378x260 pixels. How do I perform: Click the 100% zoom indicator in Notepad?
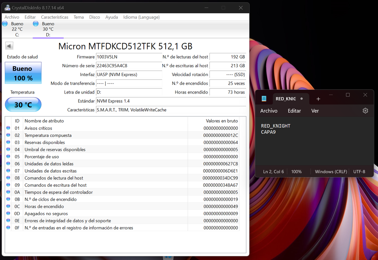pyautogui.click(x=296, y=172)
